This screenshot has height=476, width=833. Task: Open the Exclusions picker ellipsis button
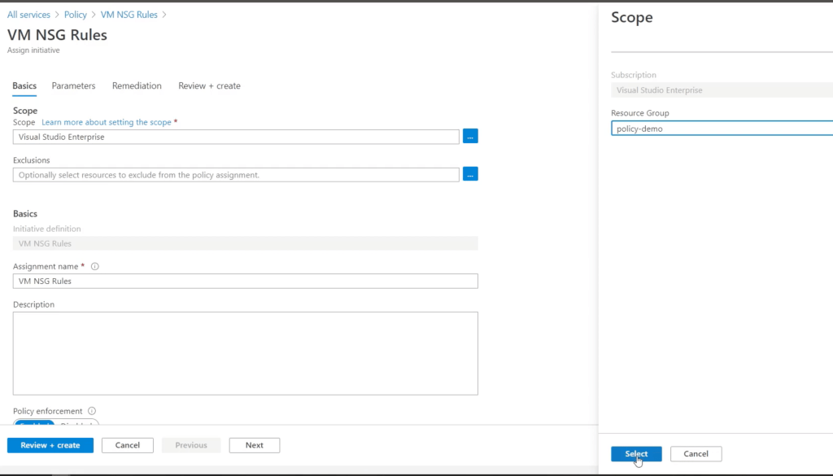coord(470,174)
